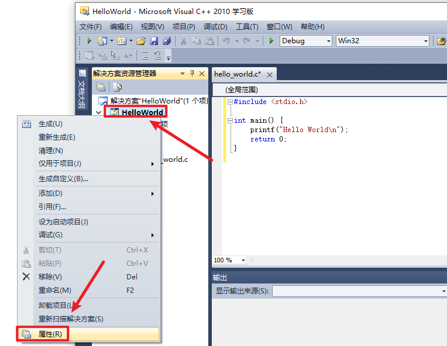This screenshot has height=346, width=447.
Task: Click the green run arrow beside Debug combo
Action: pyautogui.click(x=271, y=41)
